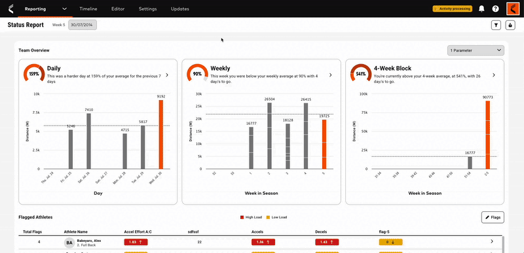The image size is (524, 253).
Task: Click the 4715 bar in Daily chart
Action: pos(124,151)
